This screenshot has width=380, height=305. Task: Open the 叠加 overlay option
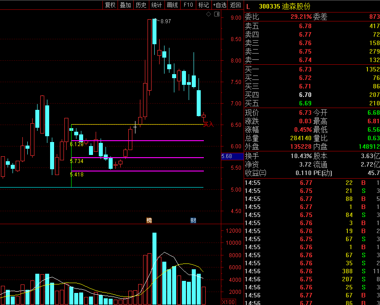[x=126, y=5]
